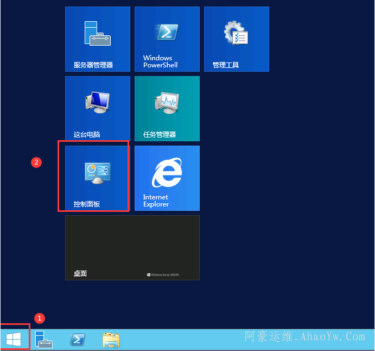This screenshot has width=375, height=351.
Task: Click the Windows Start button in taskbar
Action: (14, 339)
